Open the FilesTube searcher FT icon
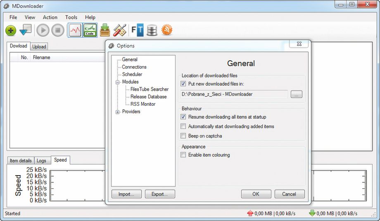 [x=138, y=30]
